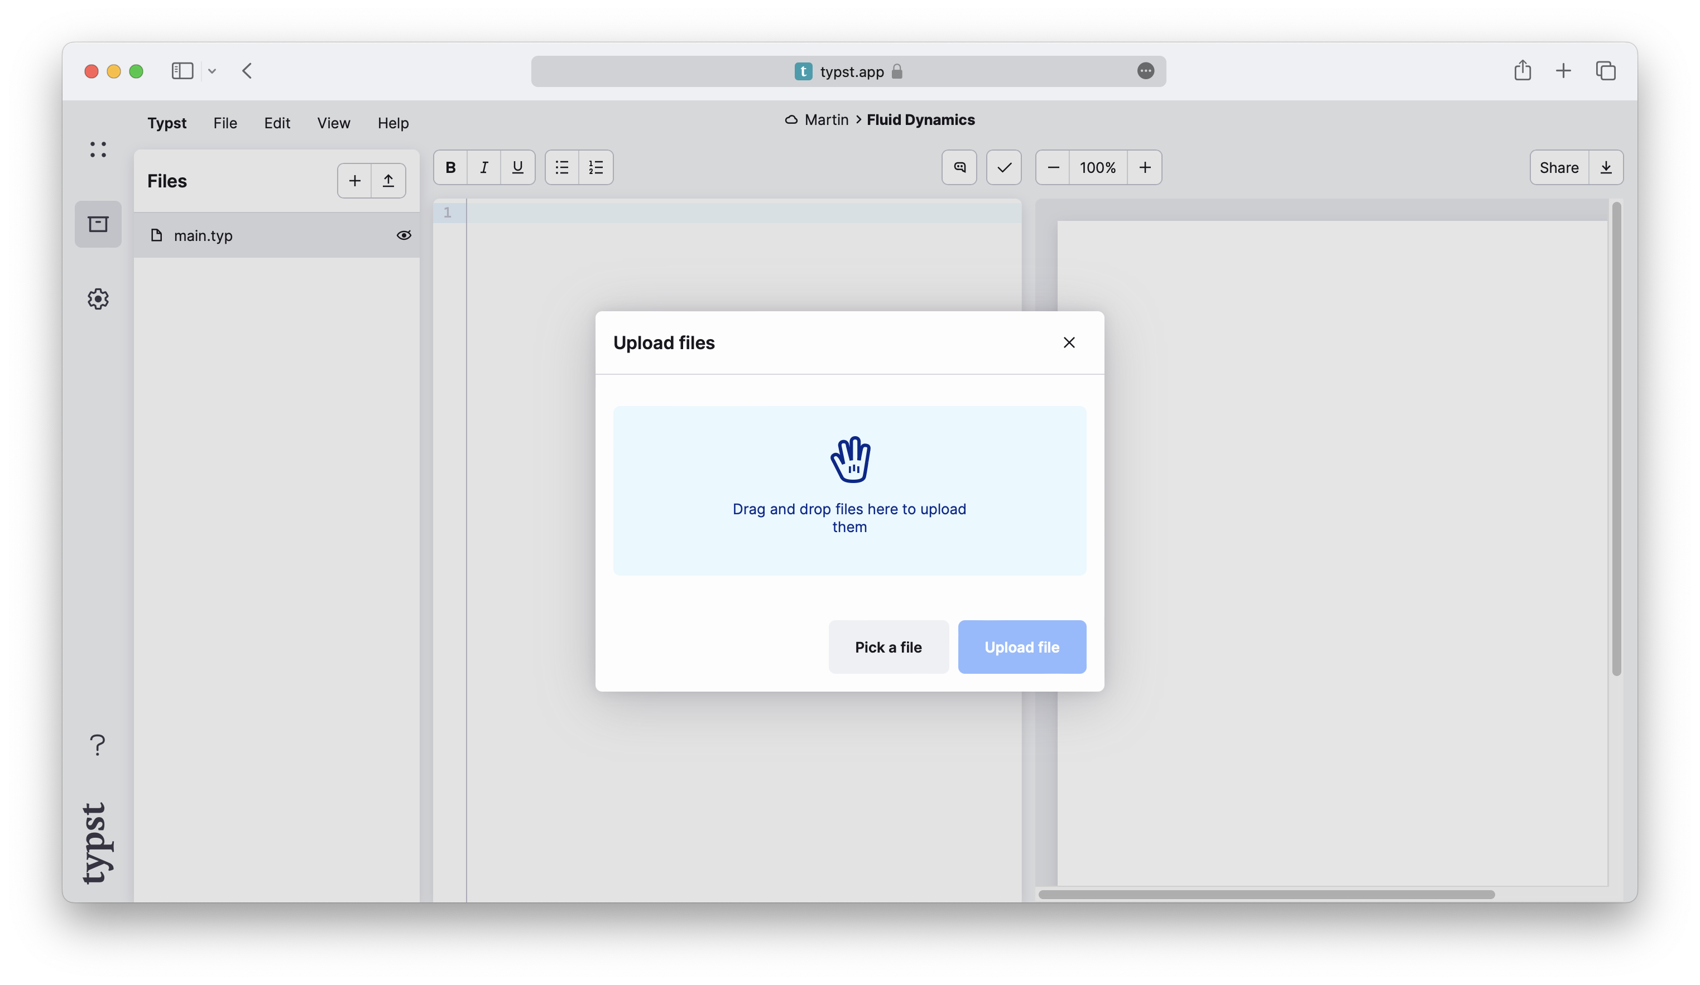Click the Safari share icon

point(1523,70)
